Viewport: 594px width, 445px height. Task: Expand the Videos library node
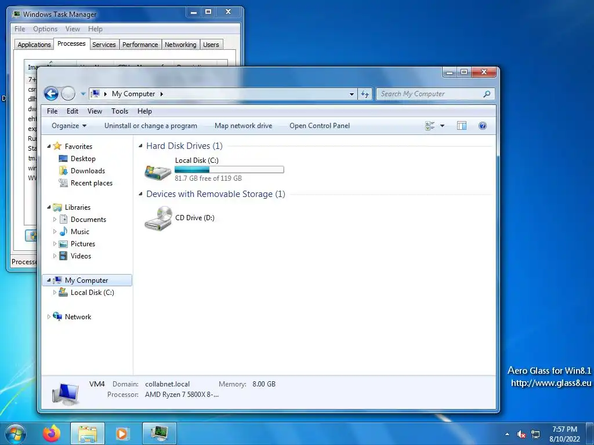pos(55,256)
